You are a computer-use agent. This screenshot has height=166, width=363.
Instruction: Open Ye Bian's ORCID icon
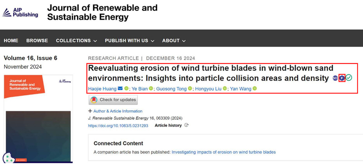tap(151, 88)
